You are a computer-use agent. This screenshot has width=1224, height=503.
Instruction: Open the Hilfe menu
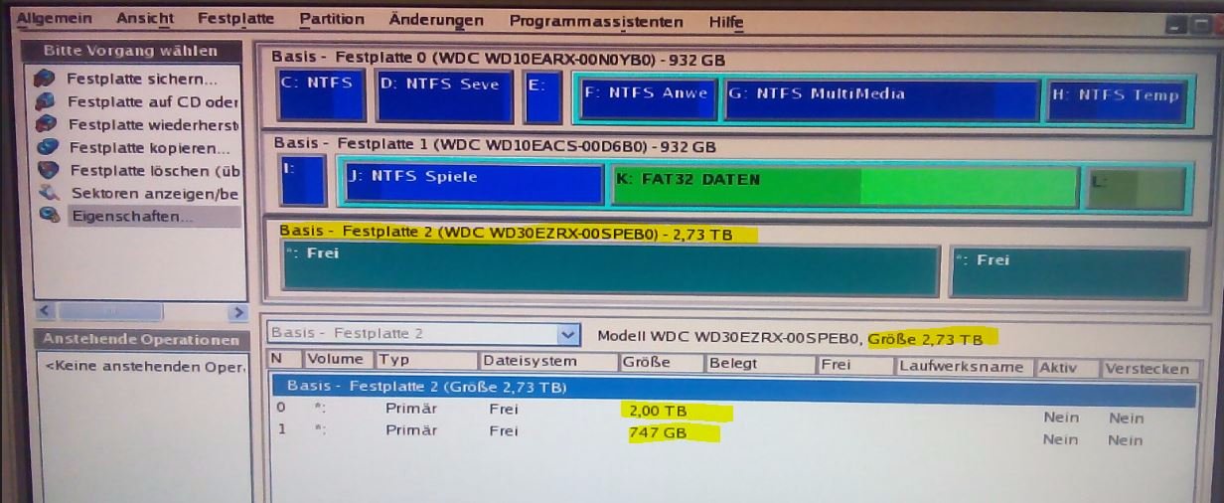click(x=726, y=22)
